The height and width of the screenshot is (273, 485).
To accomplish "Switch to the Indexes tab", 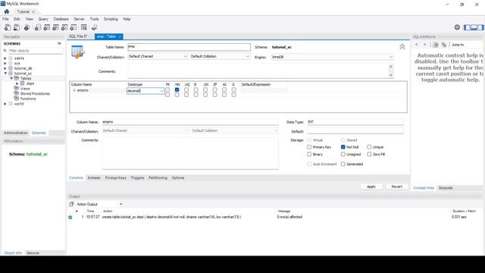I will click(94, 177).
